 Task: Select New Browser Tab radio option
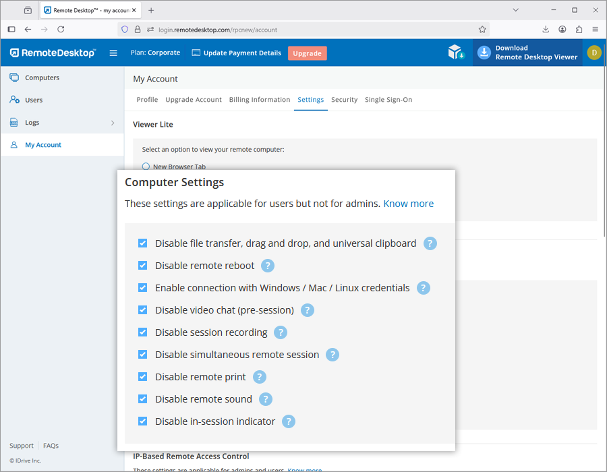(x=146, y=167)
